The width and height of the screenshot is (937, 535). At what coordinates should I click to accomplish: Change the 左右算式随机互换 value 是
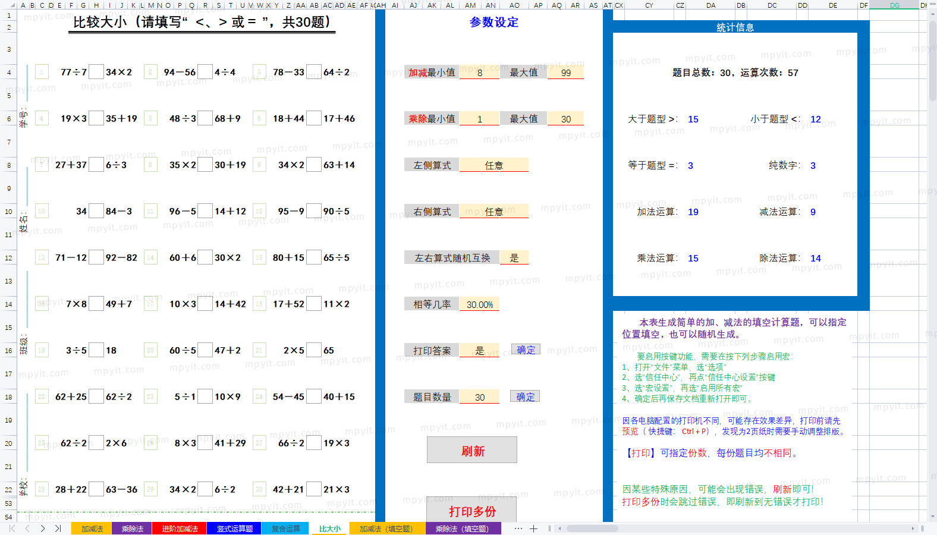tap(514, 258)
